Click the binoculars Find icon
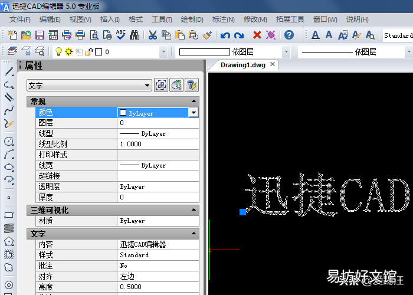 tap(135, 35)
